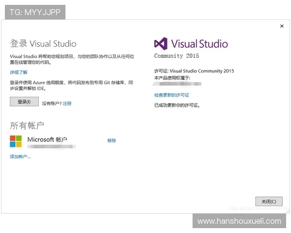Screen dimensions: 291x233
Task: Remove the account via the 移除 link
Action: [x=112, y=141]
